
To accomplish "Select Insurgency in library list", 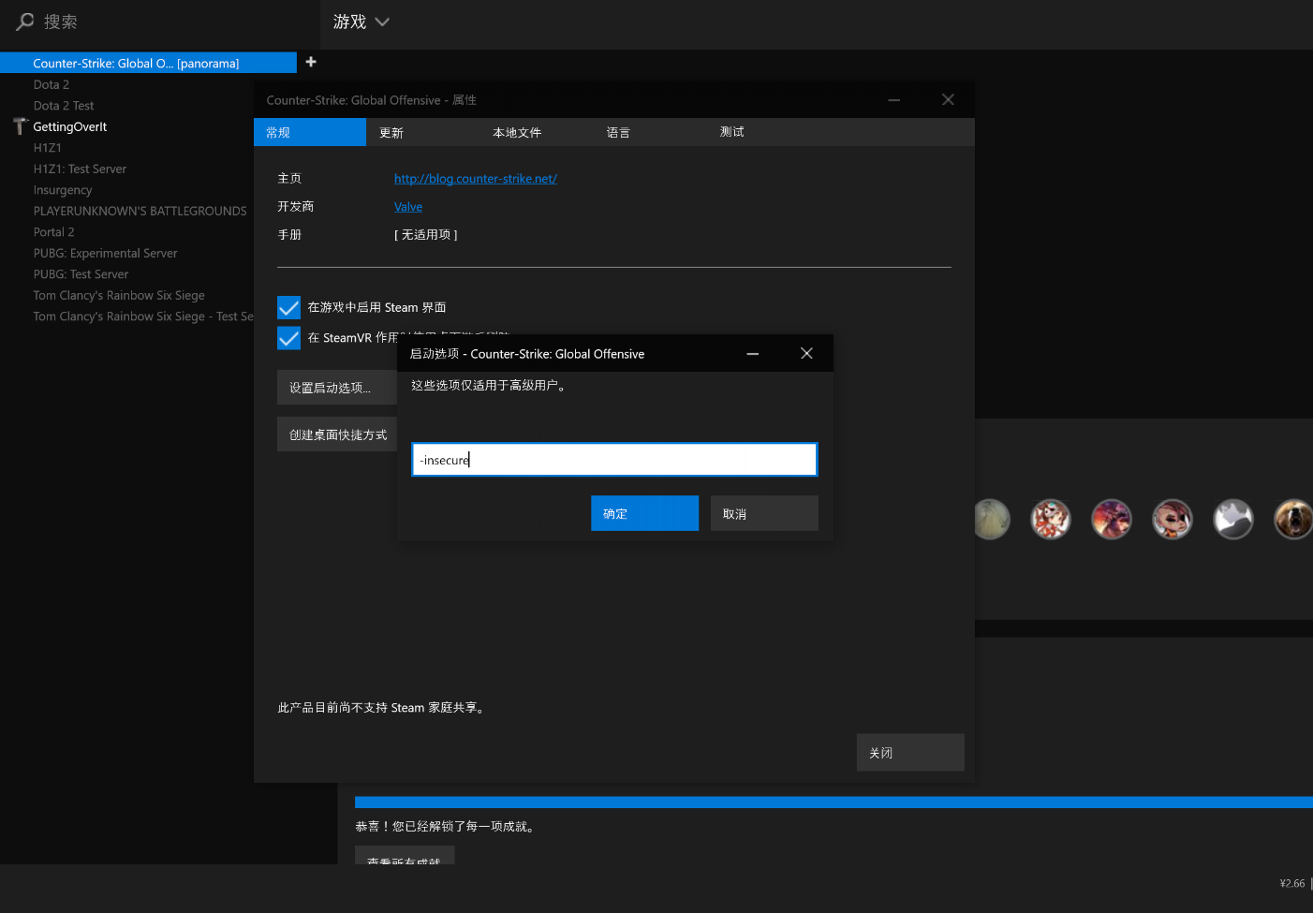I will pyautogui.click(x=63, y=190).
